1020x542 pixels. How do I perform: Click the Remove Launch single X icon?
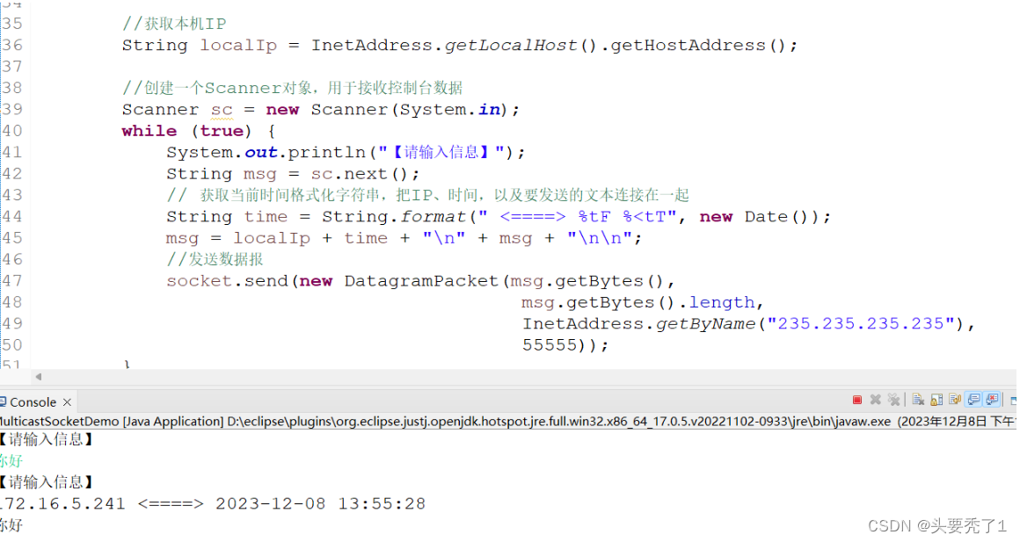click(876, 401)
